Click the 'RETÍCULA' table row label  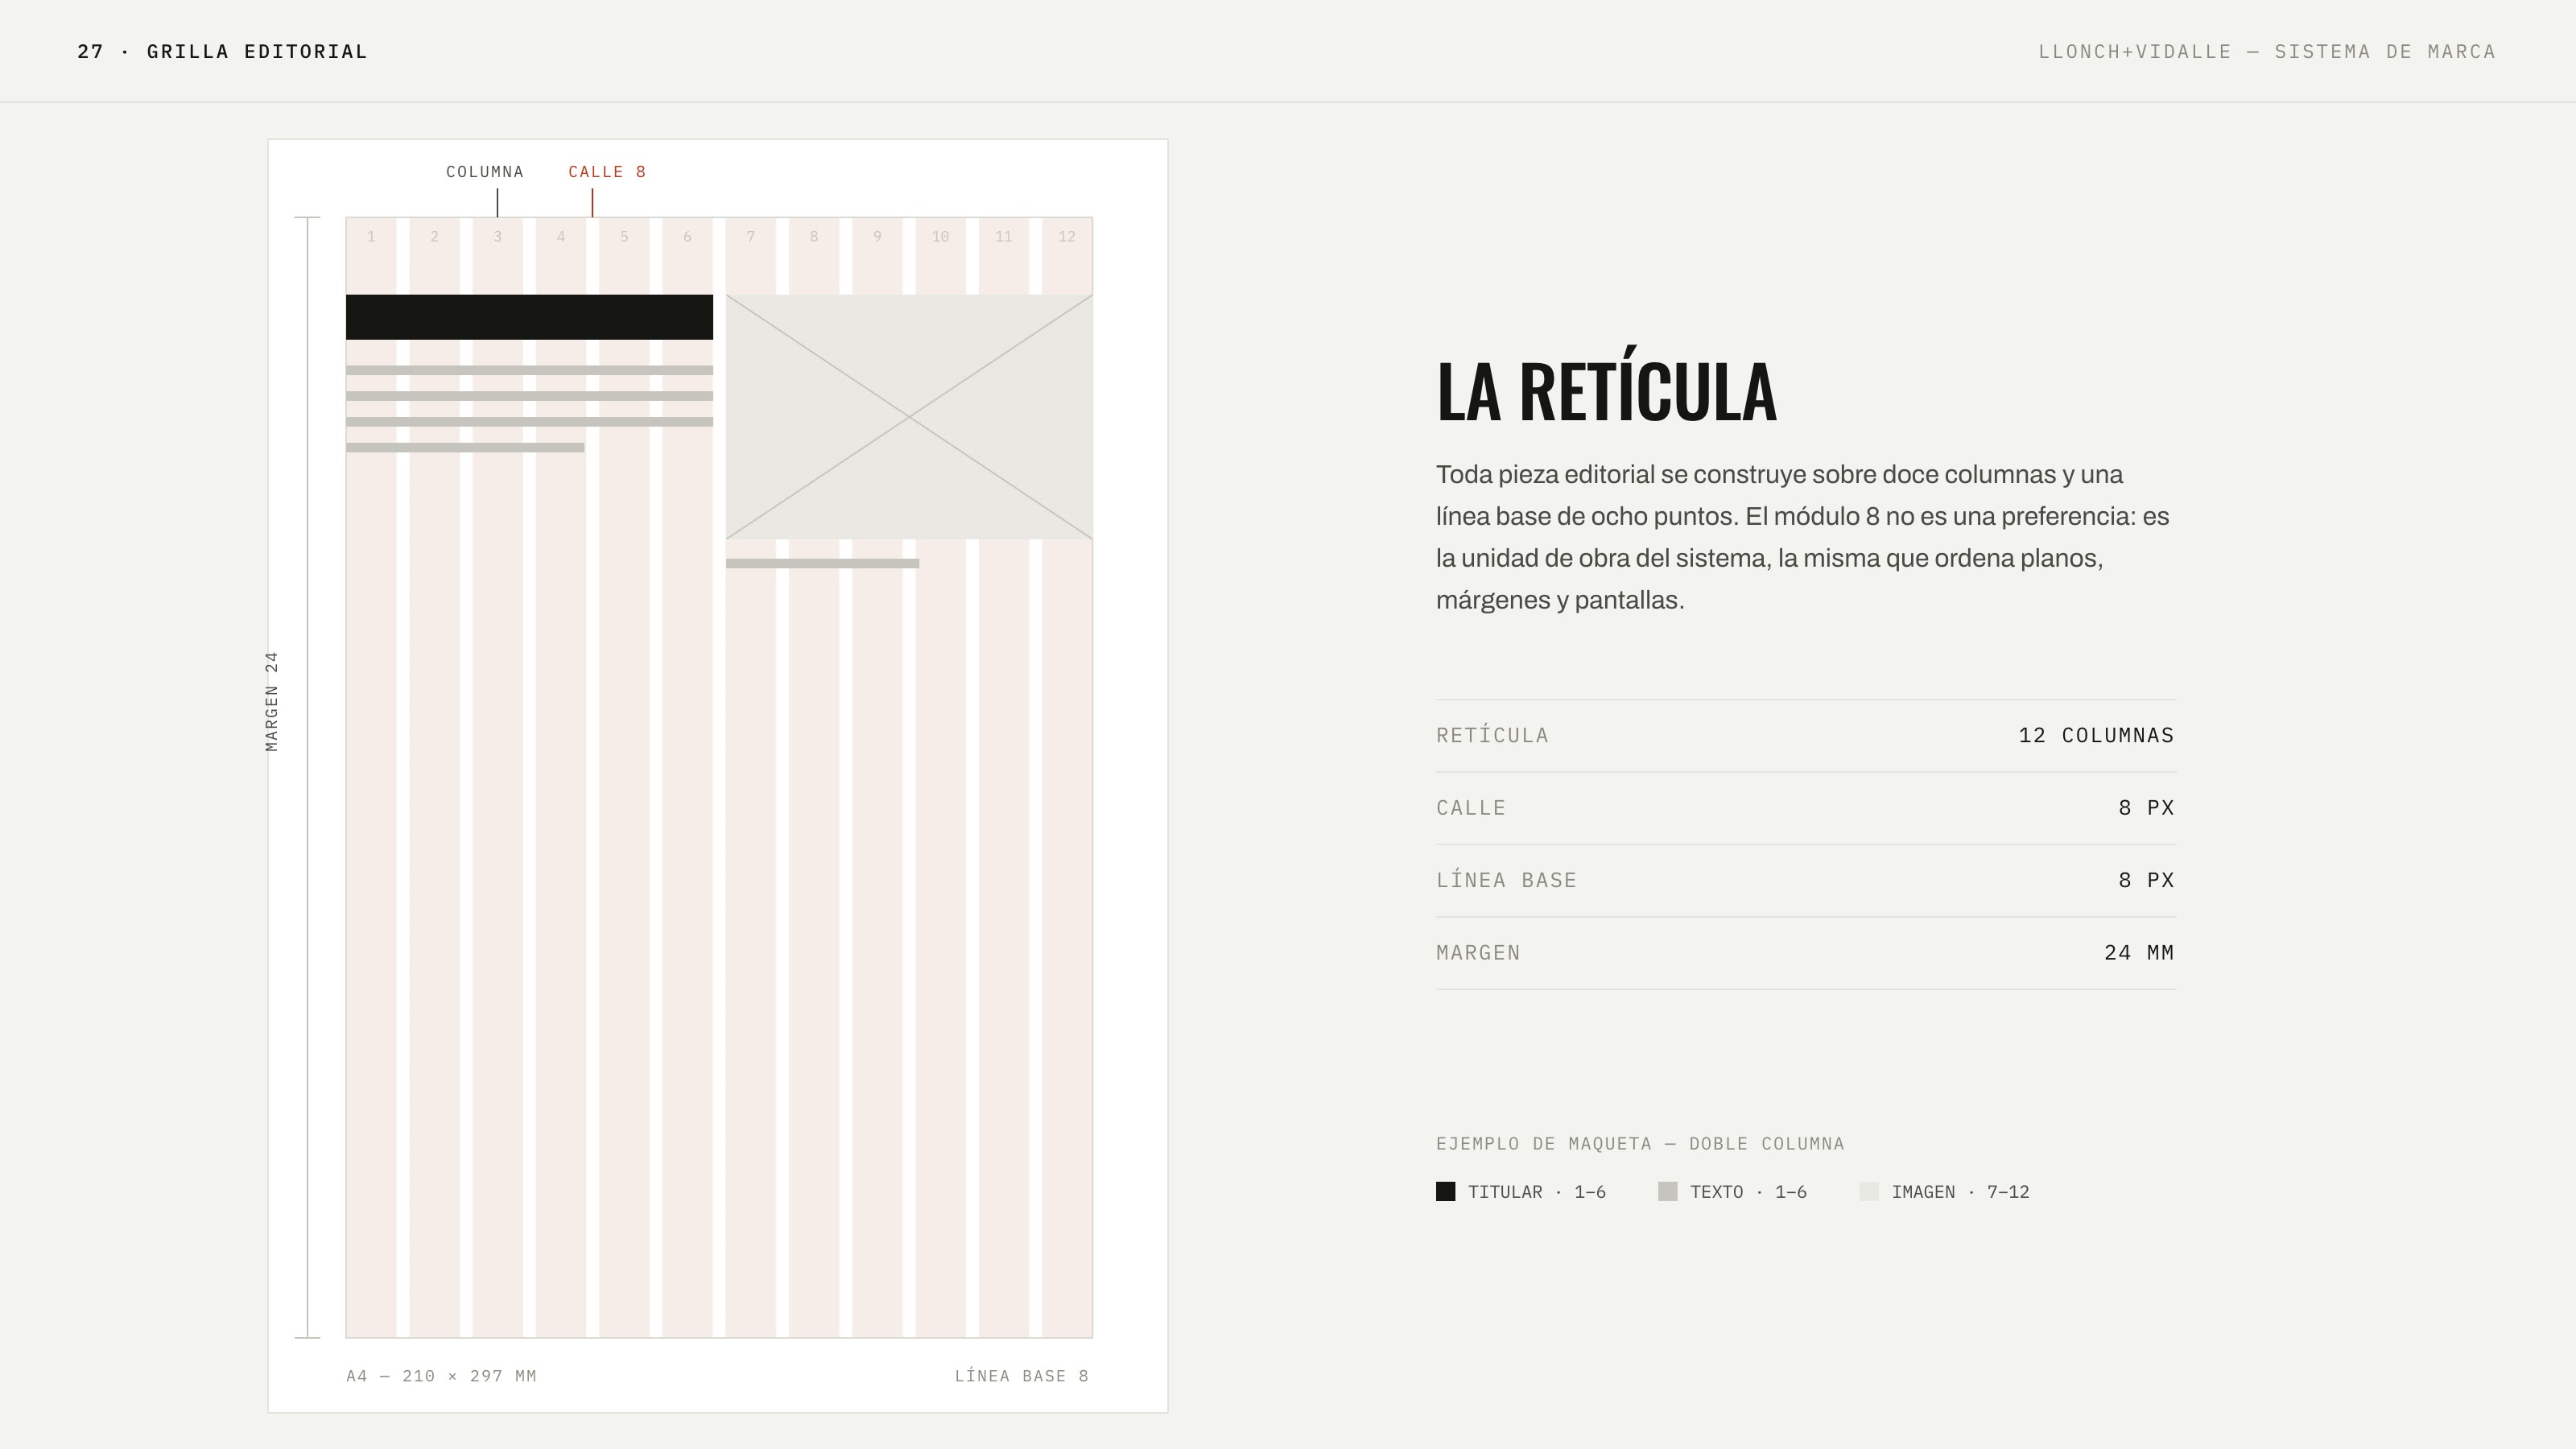[1492, 735]
